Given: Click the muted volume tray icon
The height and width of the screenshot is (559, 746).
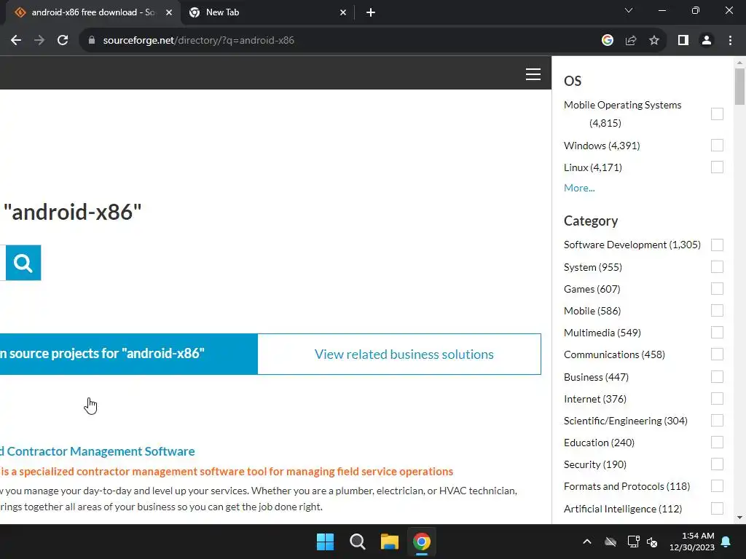Looking at the screenshot, I should [652, 542].
